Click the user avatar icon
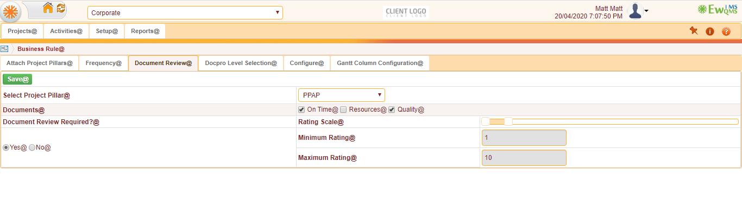Screen dimensions: 742x206 coord(635,11)
